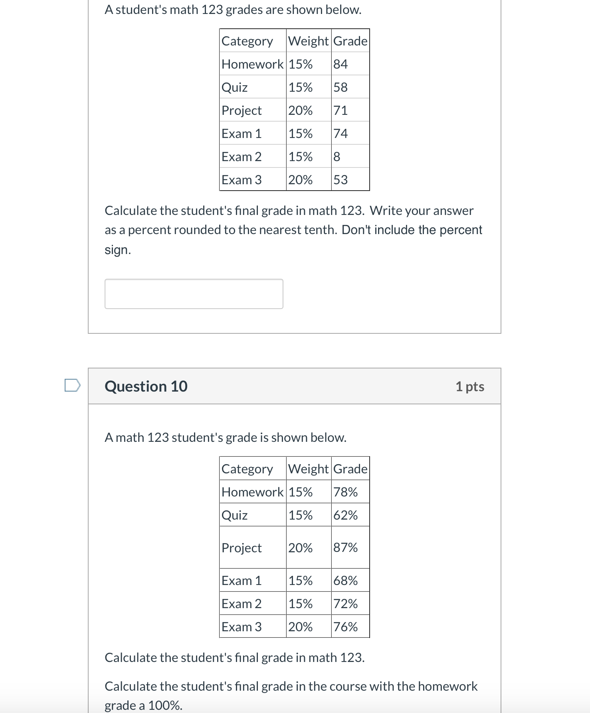Select the Category column header in first table
This screenshot has height=713, width=590.
(x=247, y=41)
